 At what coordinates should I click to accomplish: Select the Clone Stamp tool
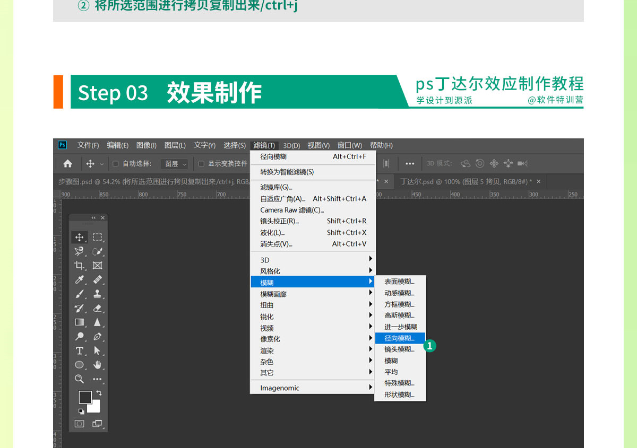97,294
